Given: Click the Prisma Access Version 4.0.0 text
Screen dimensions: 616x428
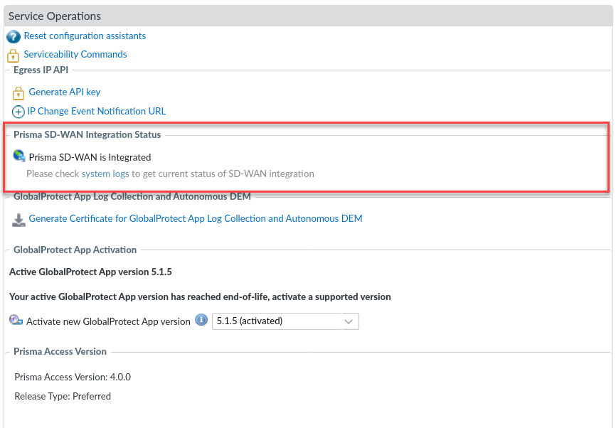Looking at the screenshot, I should click(73, 377).
